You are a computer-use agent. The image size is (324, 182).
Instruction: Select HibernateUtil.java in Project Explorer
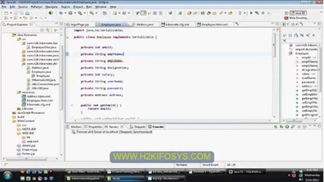[42, 80]
